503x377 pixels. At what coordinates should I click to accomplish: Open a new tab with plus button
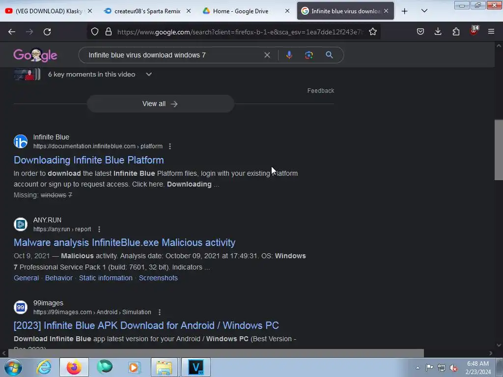(405, 11)
